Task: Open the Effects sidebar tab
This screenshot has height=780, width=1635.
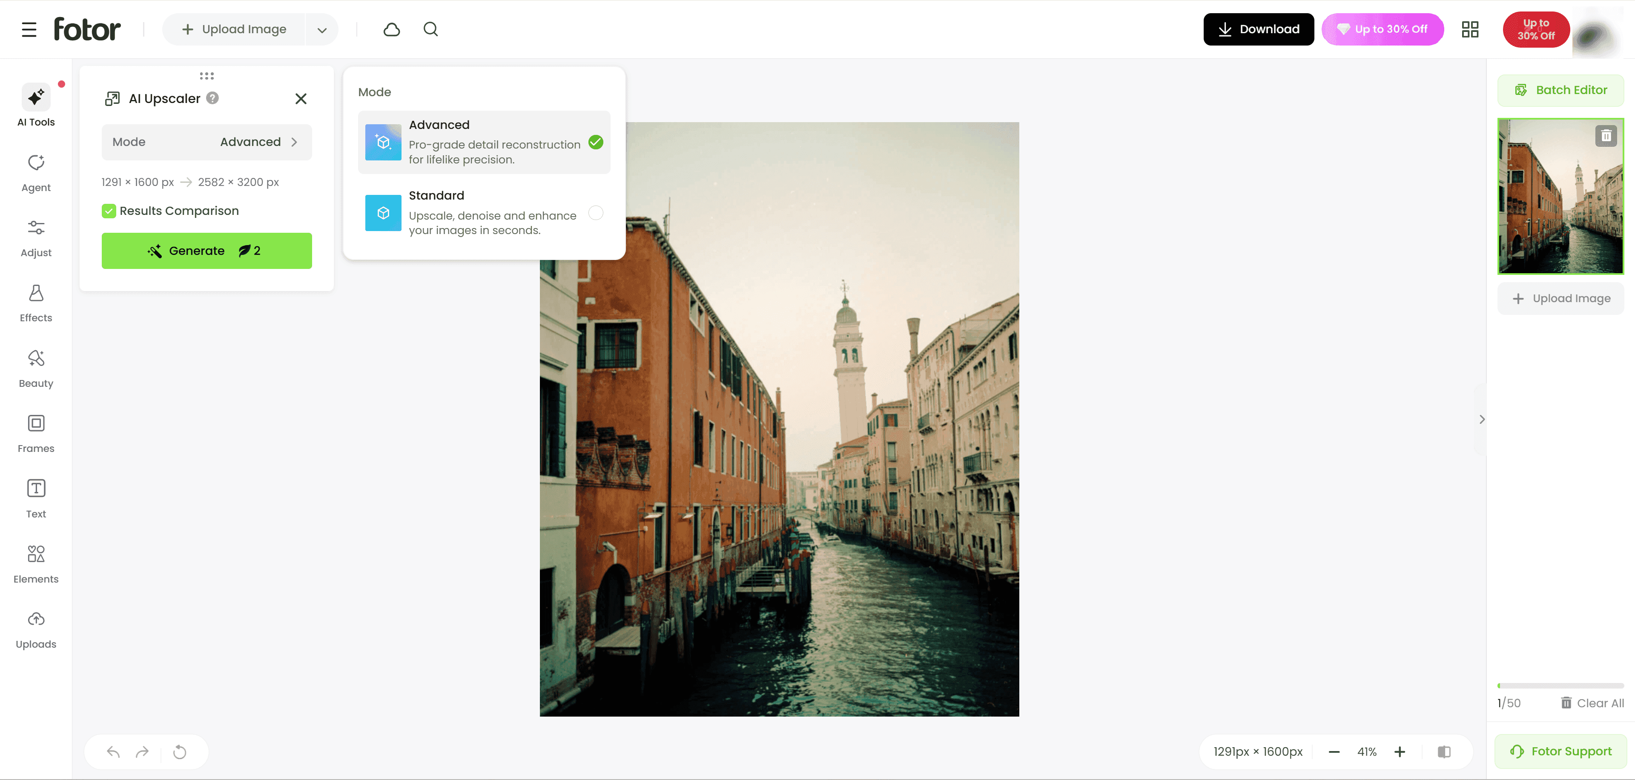Action: pos(36,304)
